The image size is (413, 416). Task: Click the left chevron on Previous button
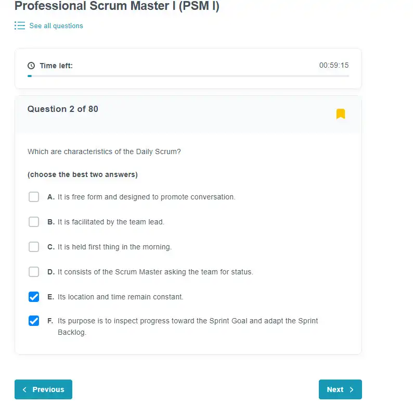pyautogui.click(x=24, y=389)
